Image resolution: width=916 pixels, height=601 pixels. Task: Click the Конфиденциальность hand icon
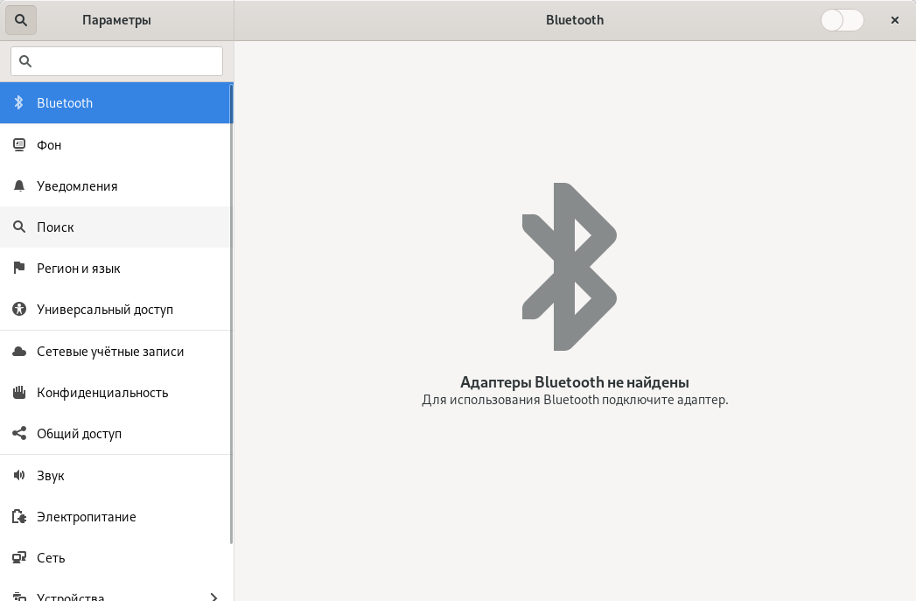[x=18, y=393]
